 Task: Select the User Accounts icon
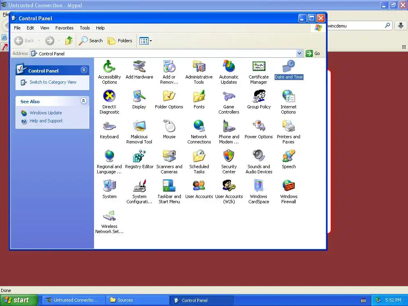tap(199, 186)
